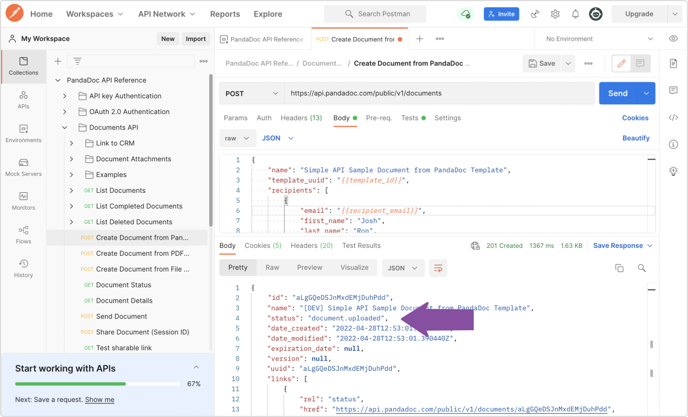Toggle response line wrap icon
The image size is (688, 417).
438,268
